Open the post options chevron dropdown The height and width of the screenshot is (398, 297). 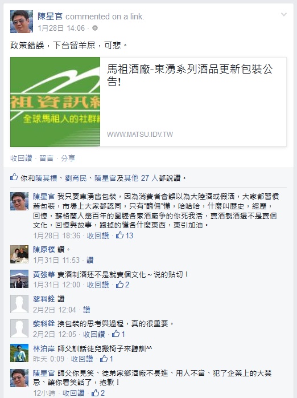point(284,14)
